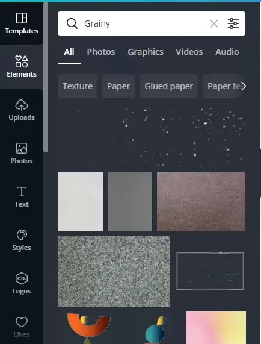Open search filters slider icon
Viewport: 261px width, 344px height.
tap(233, 23)
